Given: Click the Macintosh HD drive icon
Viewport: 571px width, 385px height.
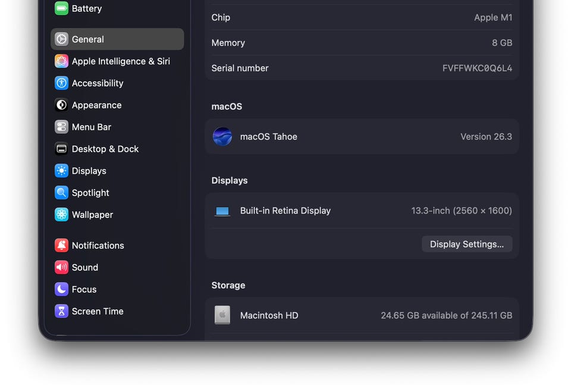Looking at the screenshot, I should point(222,315).
